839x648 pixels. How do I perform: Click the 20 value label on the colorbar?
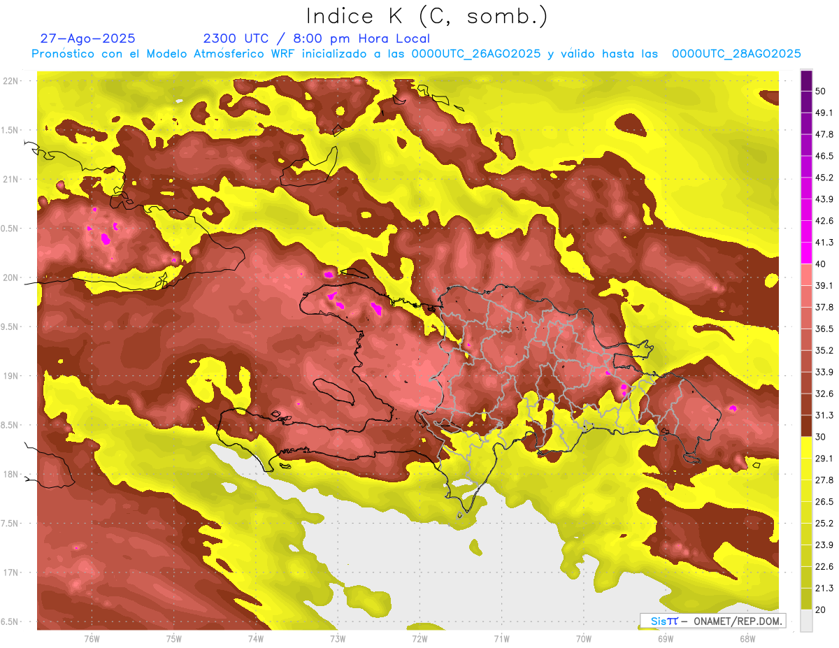pyautogui.click(x=821, y=610)
